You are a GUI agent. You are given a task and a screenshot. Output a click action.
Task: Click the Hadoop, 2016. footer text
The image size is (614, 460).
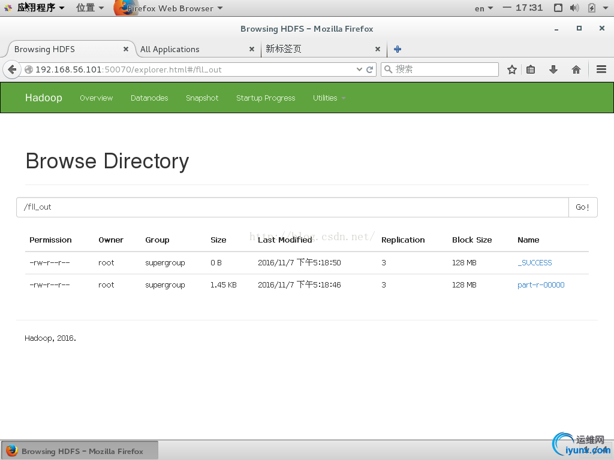pos(50,338)
